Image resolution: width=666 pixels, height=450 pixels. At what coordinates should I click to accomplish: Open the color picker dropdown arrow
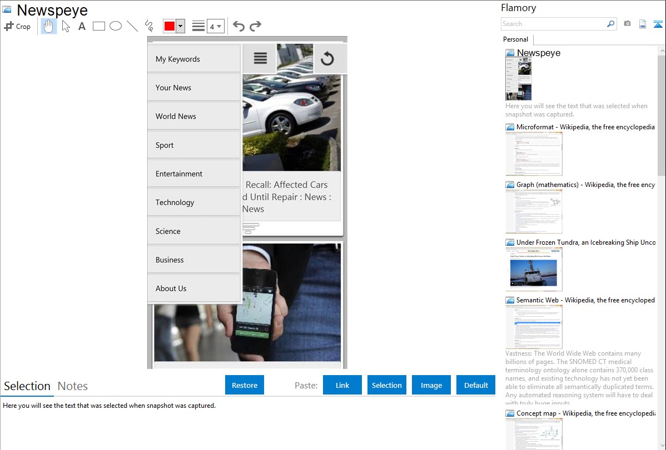pyautogui.click(x=180, y=26)
